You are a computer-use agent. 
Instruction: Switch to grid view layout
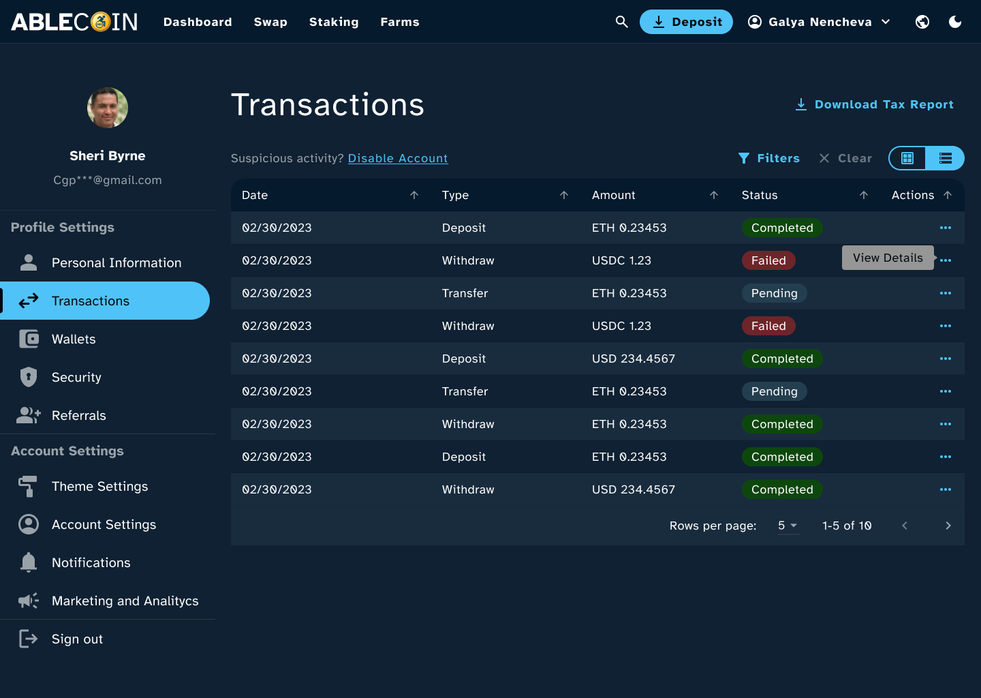click(x=907, y=158)
